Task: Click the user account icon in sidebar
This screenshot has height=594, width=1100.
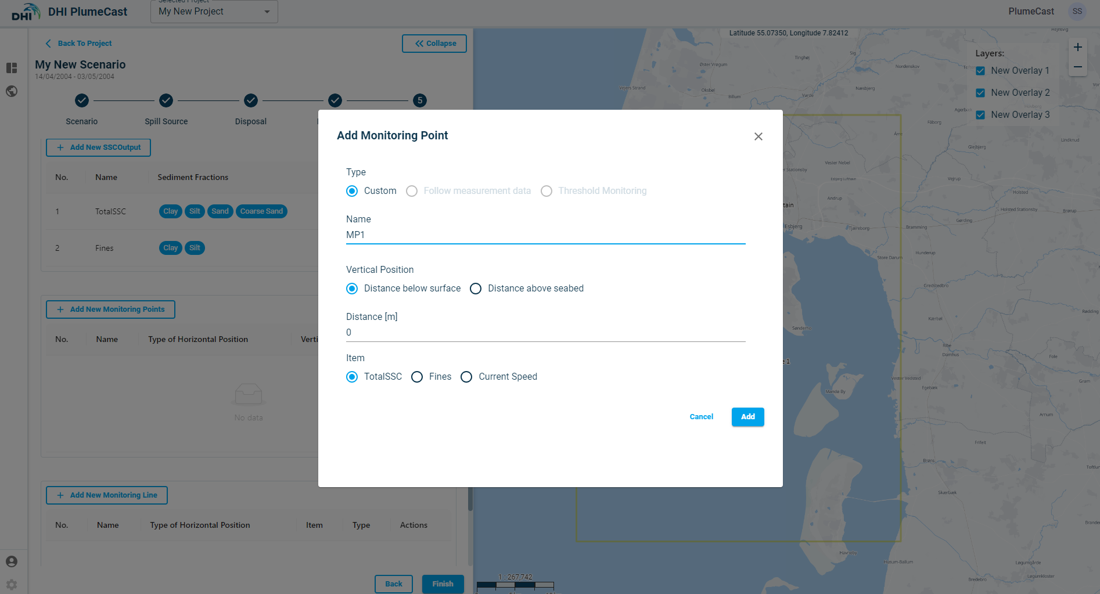Action: [12, 561]
